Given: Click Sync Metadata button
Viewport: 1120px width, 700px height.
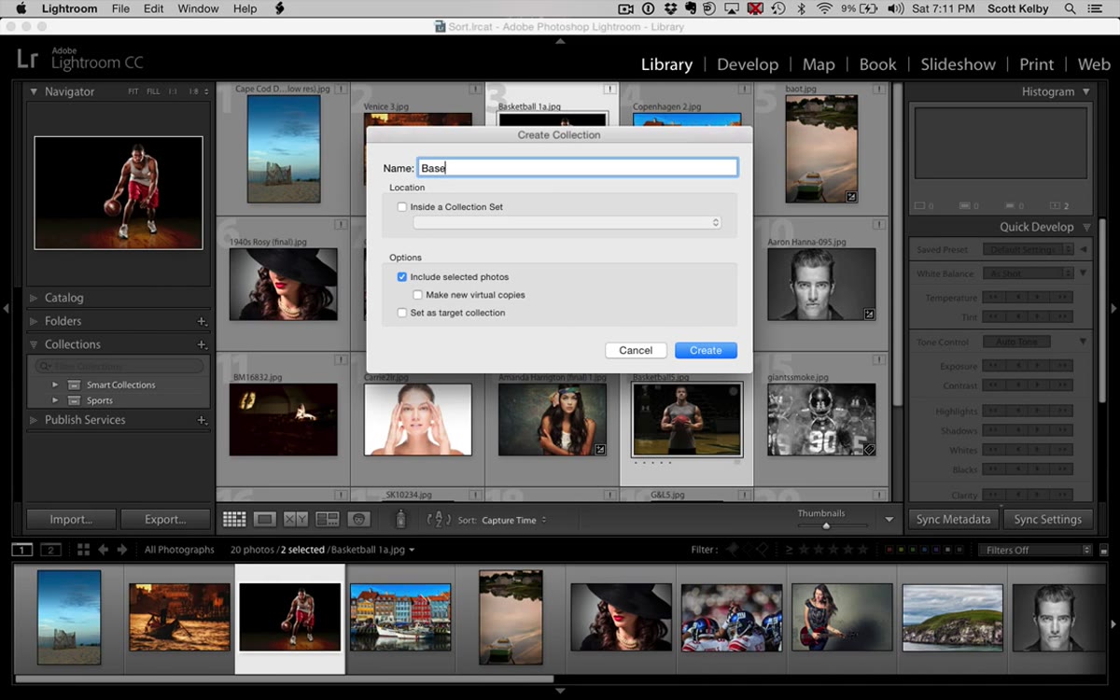Looking at the screenshot, I should click(953, 519).
